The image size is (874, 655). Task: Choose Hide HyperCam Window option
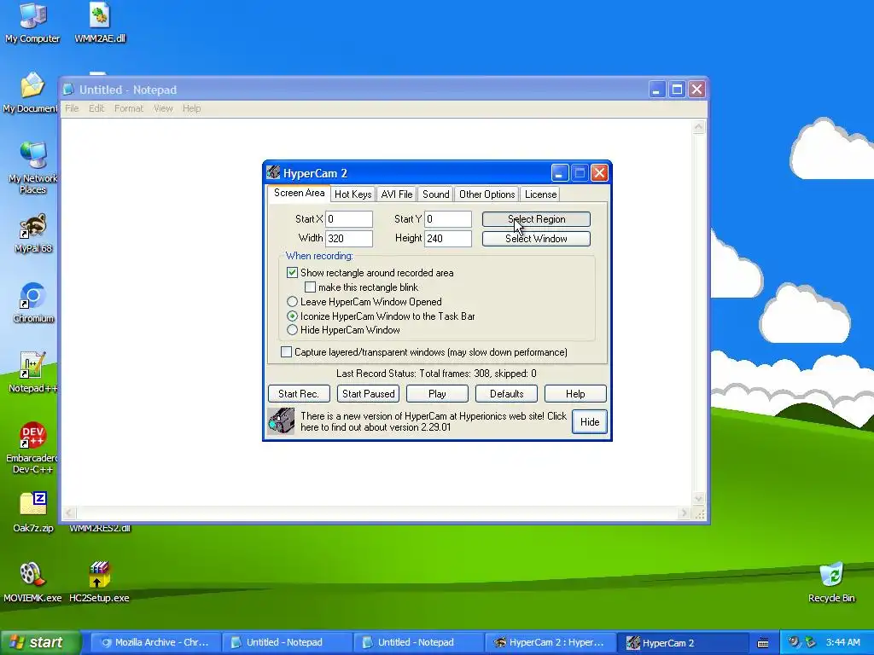292,330
